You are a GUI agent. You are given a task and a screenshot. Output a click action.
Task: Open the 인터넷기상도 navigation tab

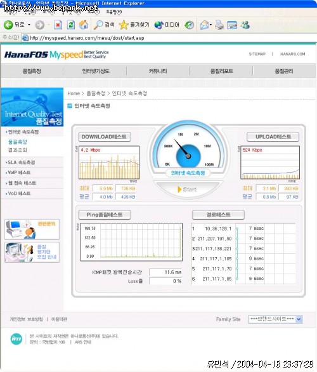click(96, 71)
